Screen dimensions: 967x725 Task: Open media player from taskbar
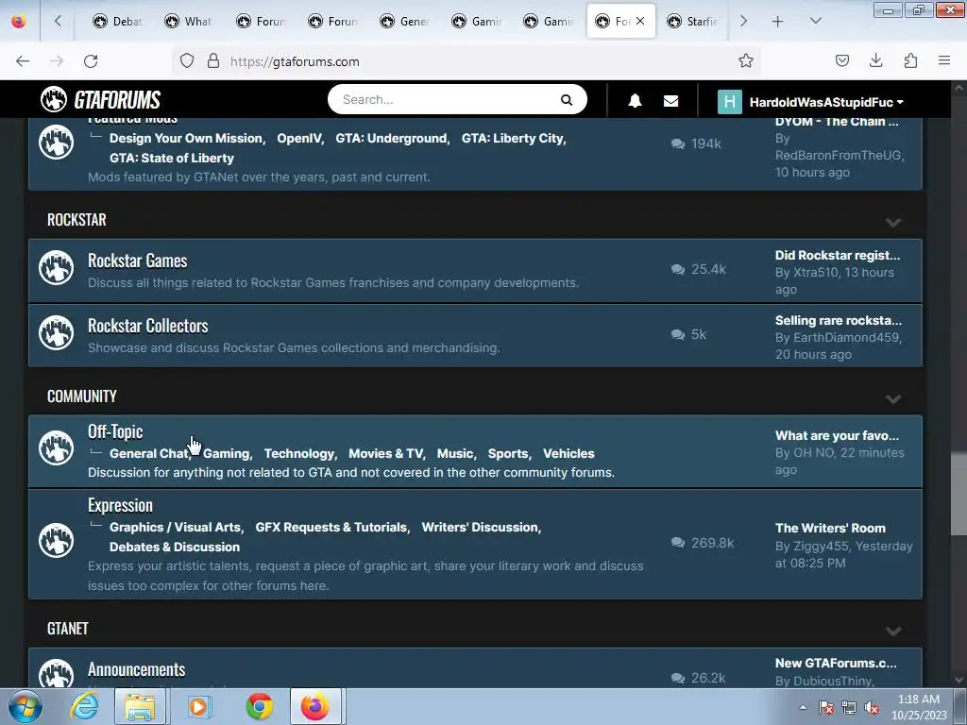point(198,706)
